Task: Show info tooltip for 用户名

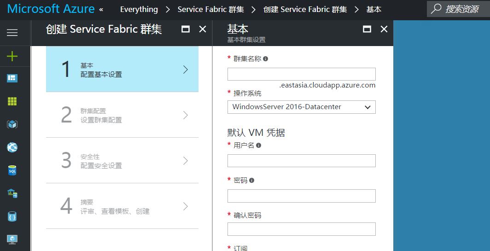Action: [258, 145]
